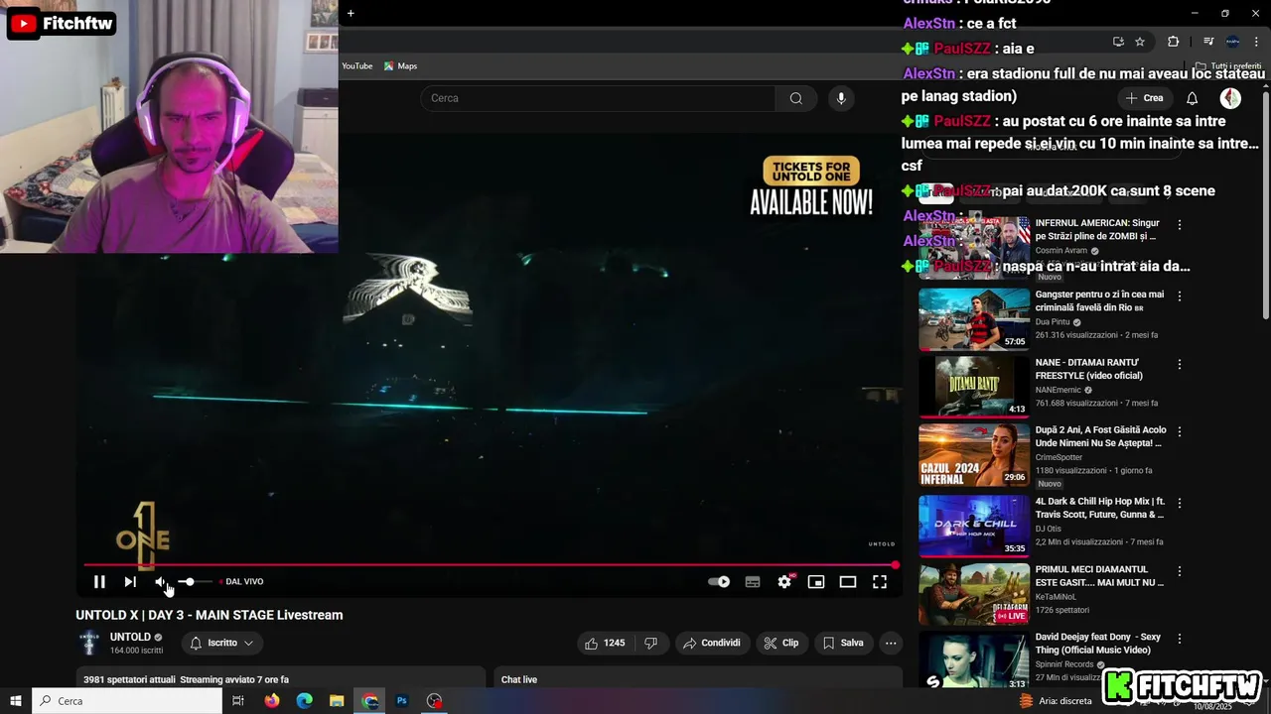Mute the player volume speaker icon
The height and width of the screenshot is (714, 1271).
[161, 582]
